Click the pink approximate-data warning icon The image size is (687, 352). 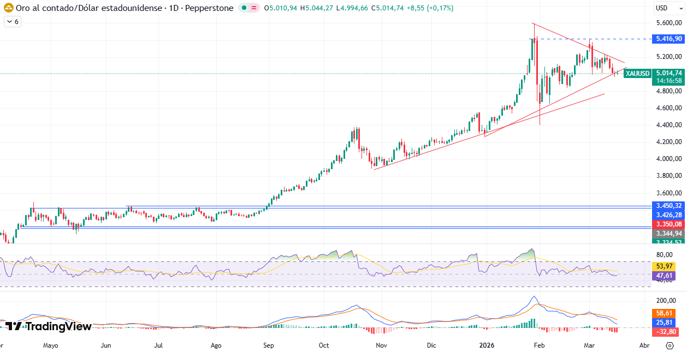pos(254,8)
